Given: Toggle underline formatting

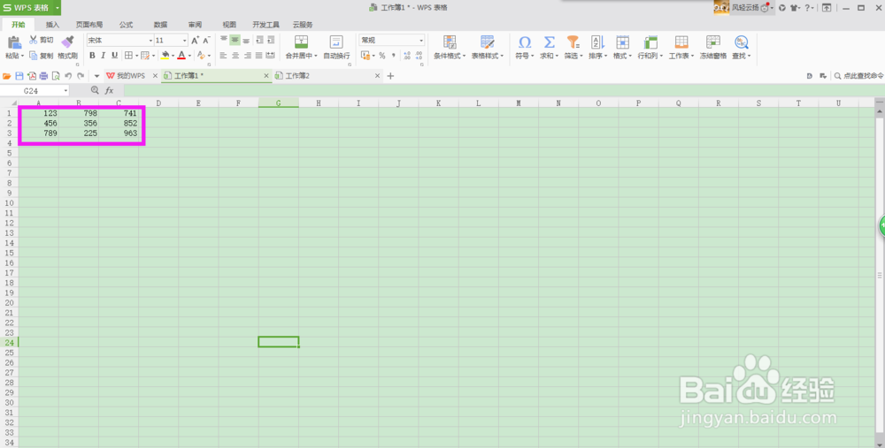Looking at the screenshot, I should (114, 55).
